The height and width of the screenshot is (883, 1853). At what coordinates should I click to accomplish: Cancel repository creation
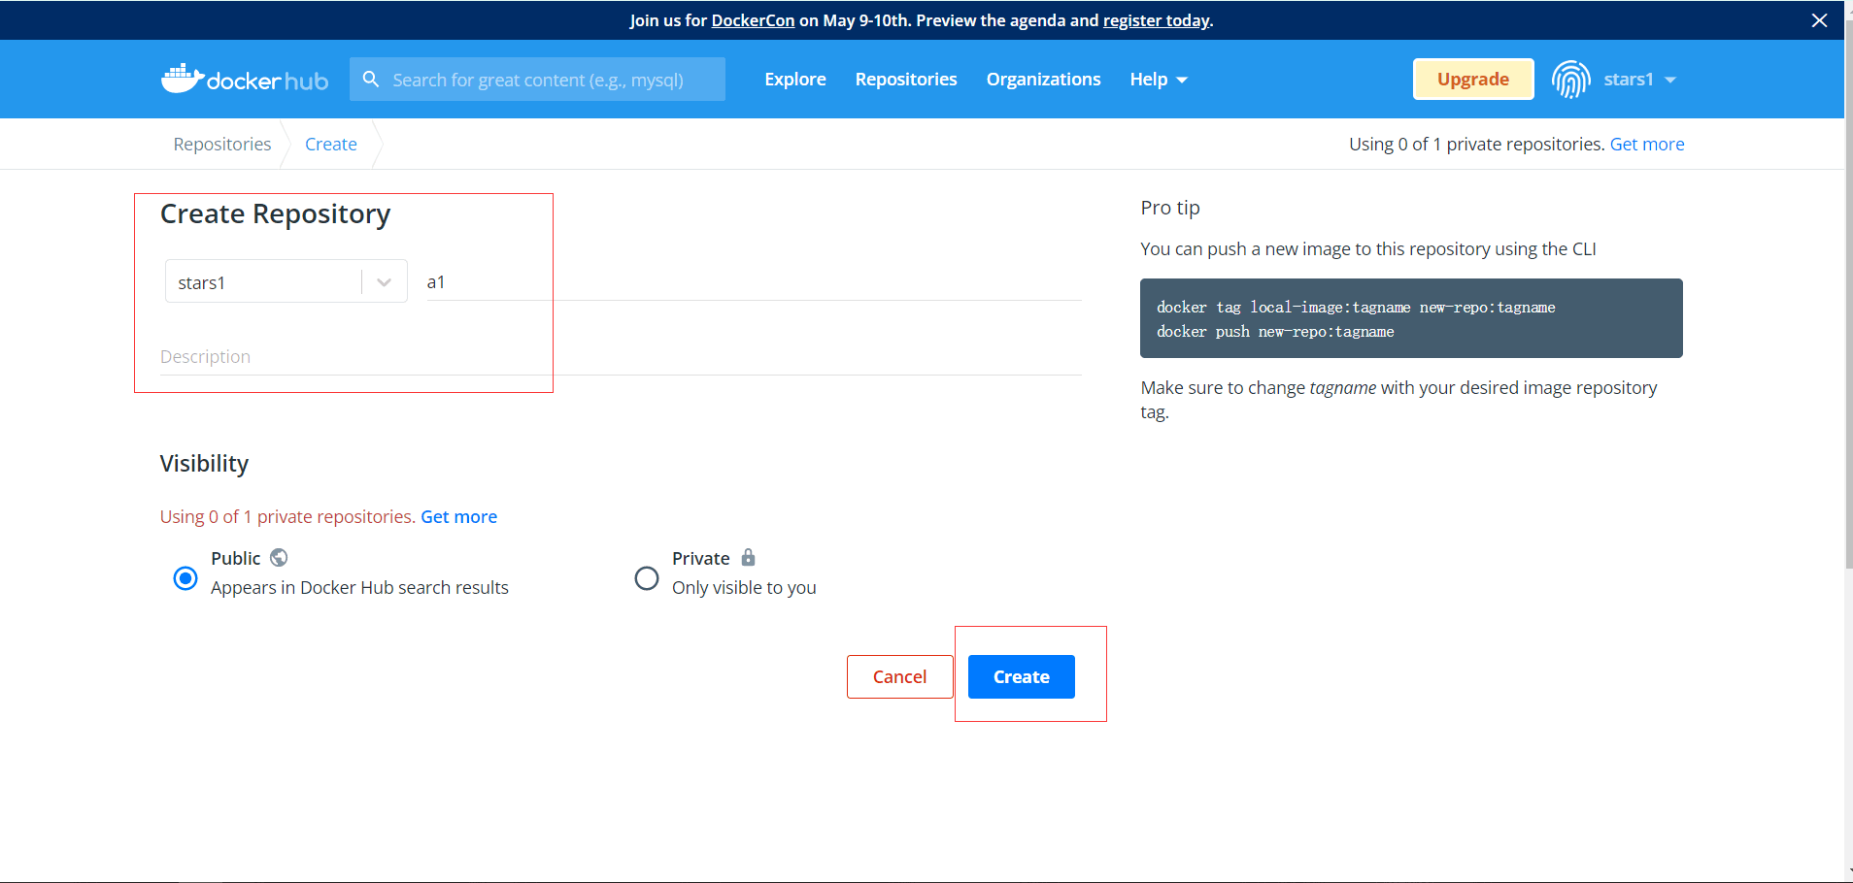point(900,677)
